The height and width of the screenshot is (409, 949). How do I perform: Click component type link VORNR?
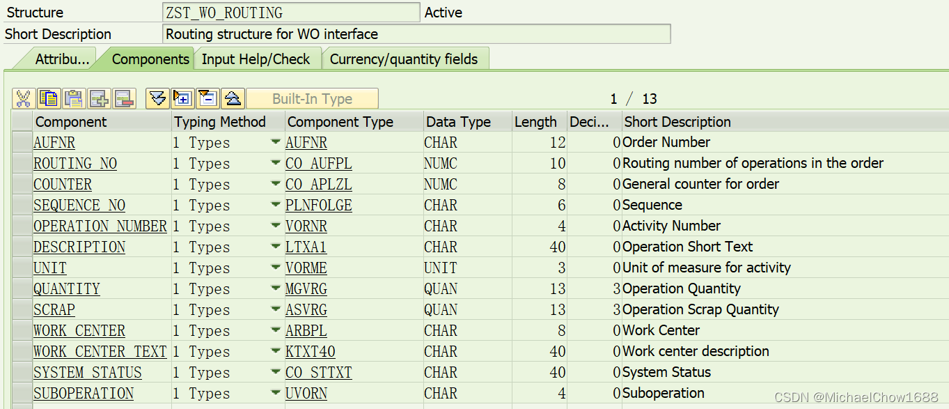tap(306, 226)
